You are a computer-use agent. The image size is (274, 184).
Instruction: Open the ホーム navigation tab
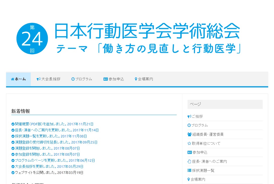click(x=18, y=79)
